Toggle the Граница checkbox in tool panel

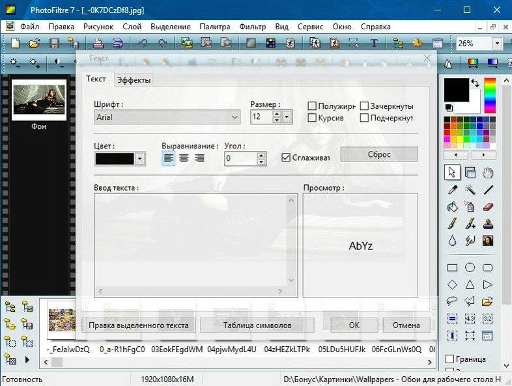point(449,359)
